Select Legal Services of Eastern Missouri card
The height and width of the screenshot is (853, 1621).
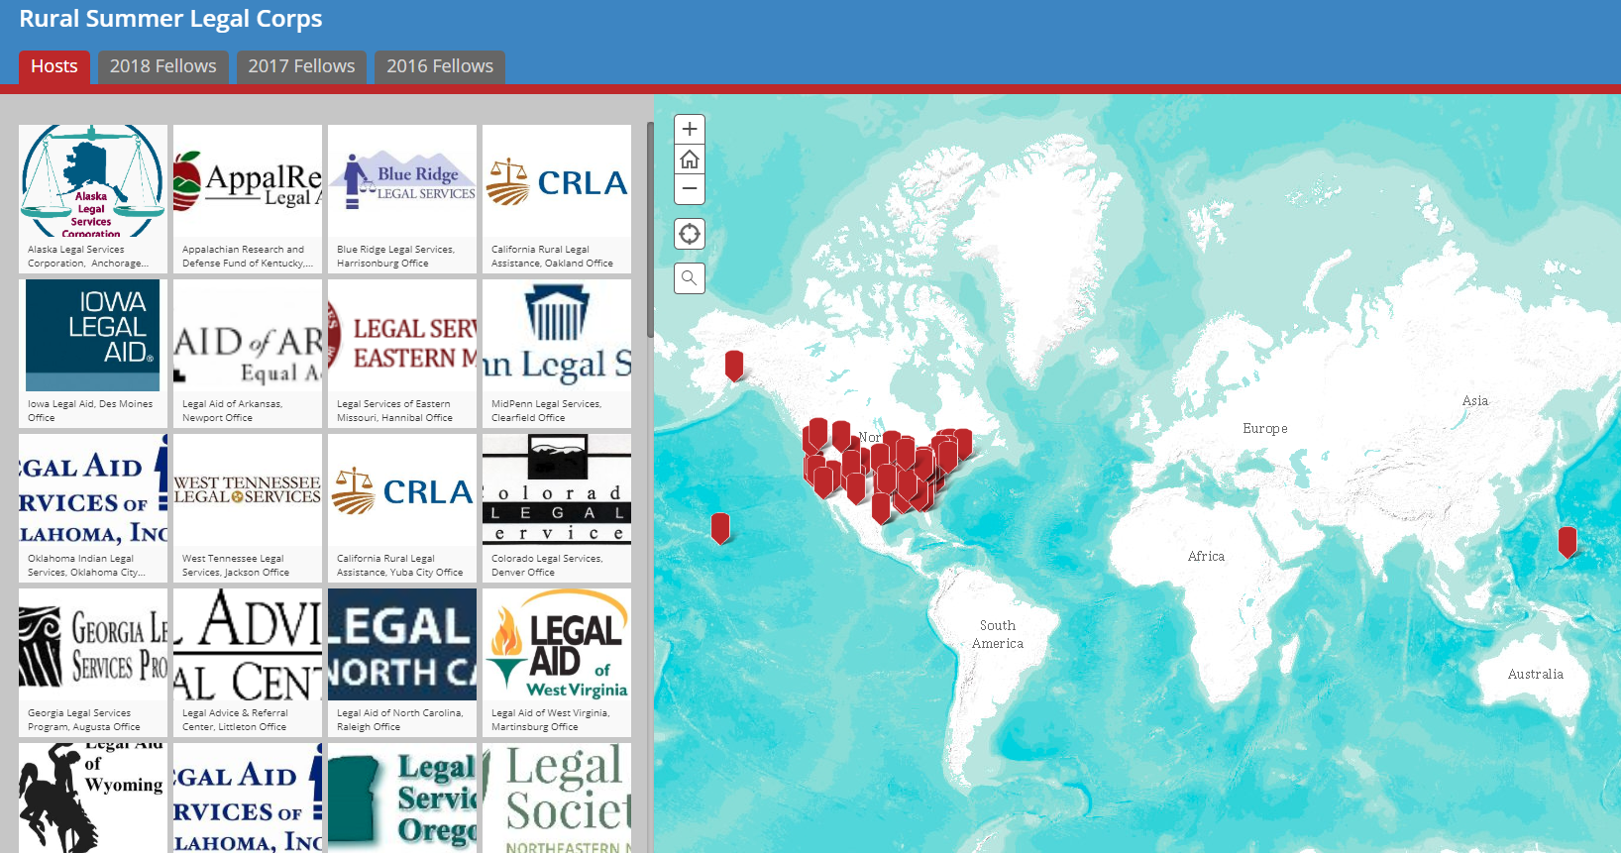pos(402,354)
